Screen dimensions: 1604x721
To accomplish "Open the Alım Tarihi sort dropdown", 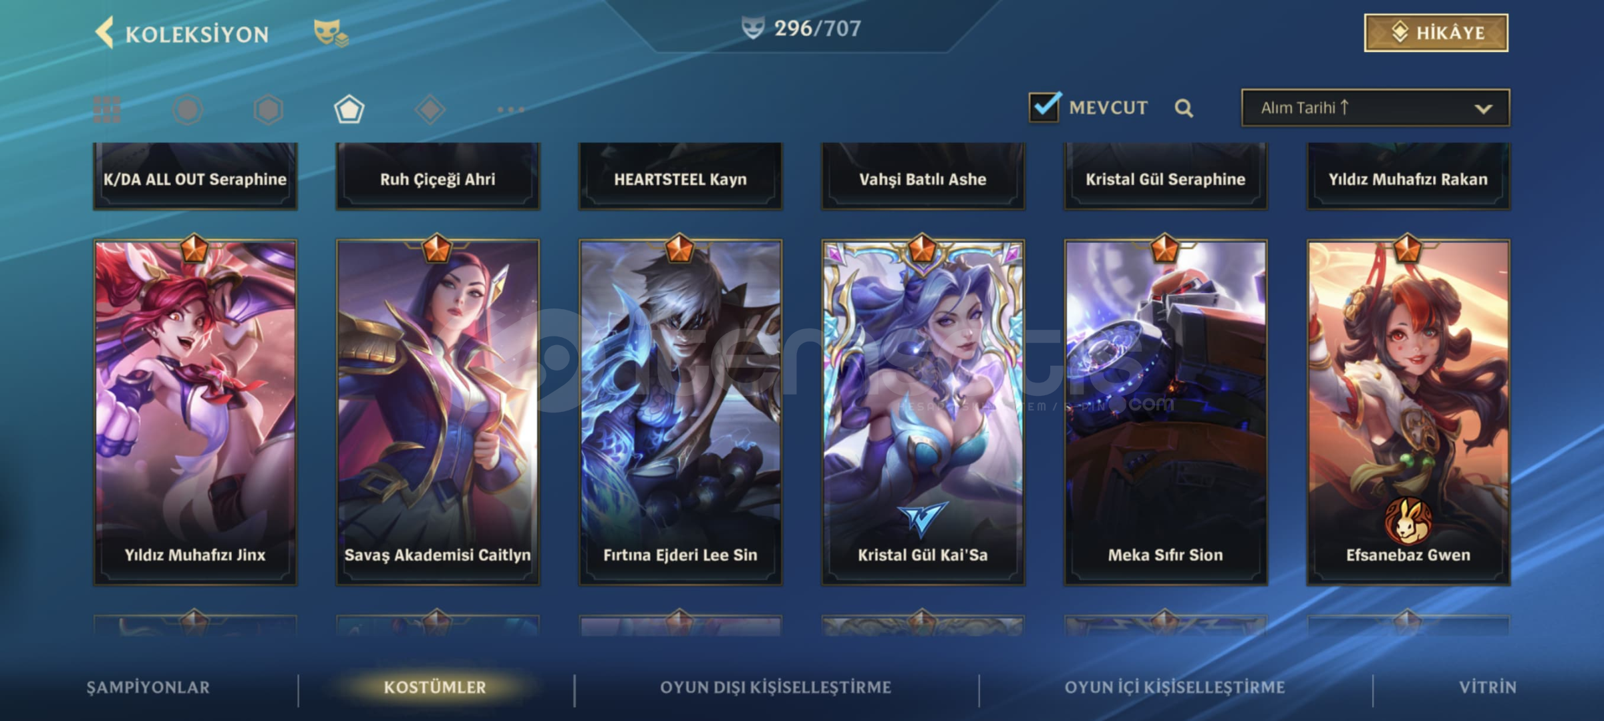I will pos(1375,107).
